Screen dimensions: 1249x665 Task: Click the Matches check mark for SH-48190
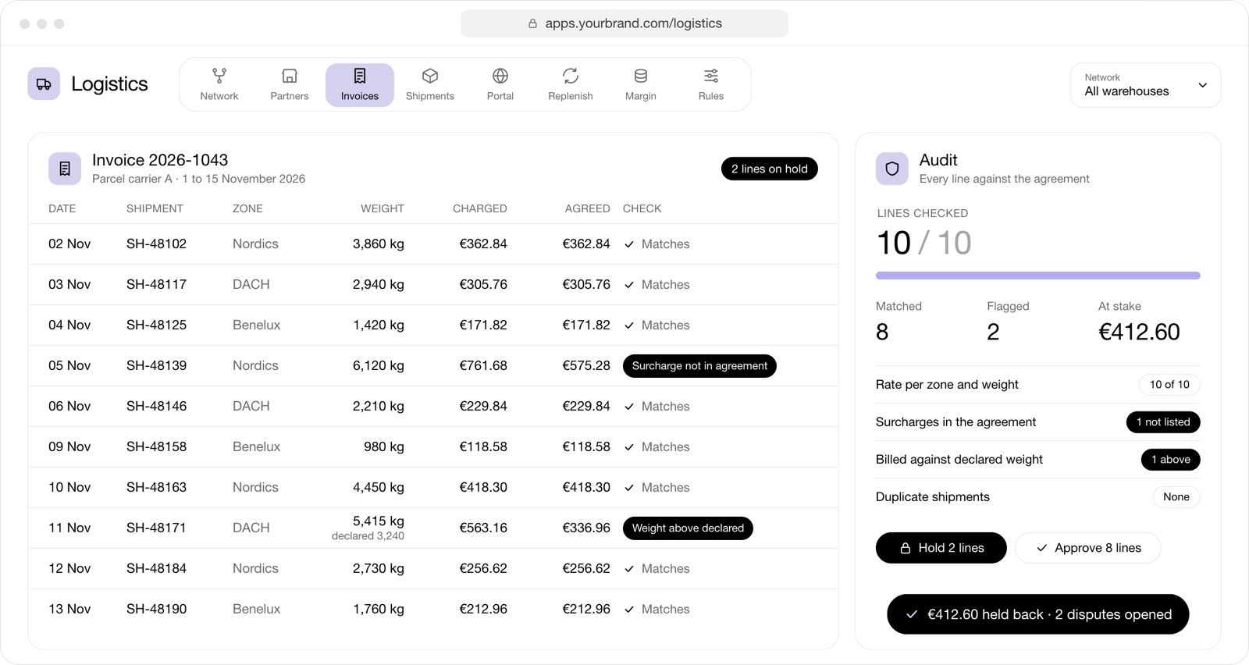(629, 610)
